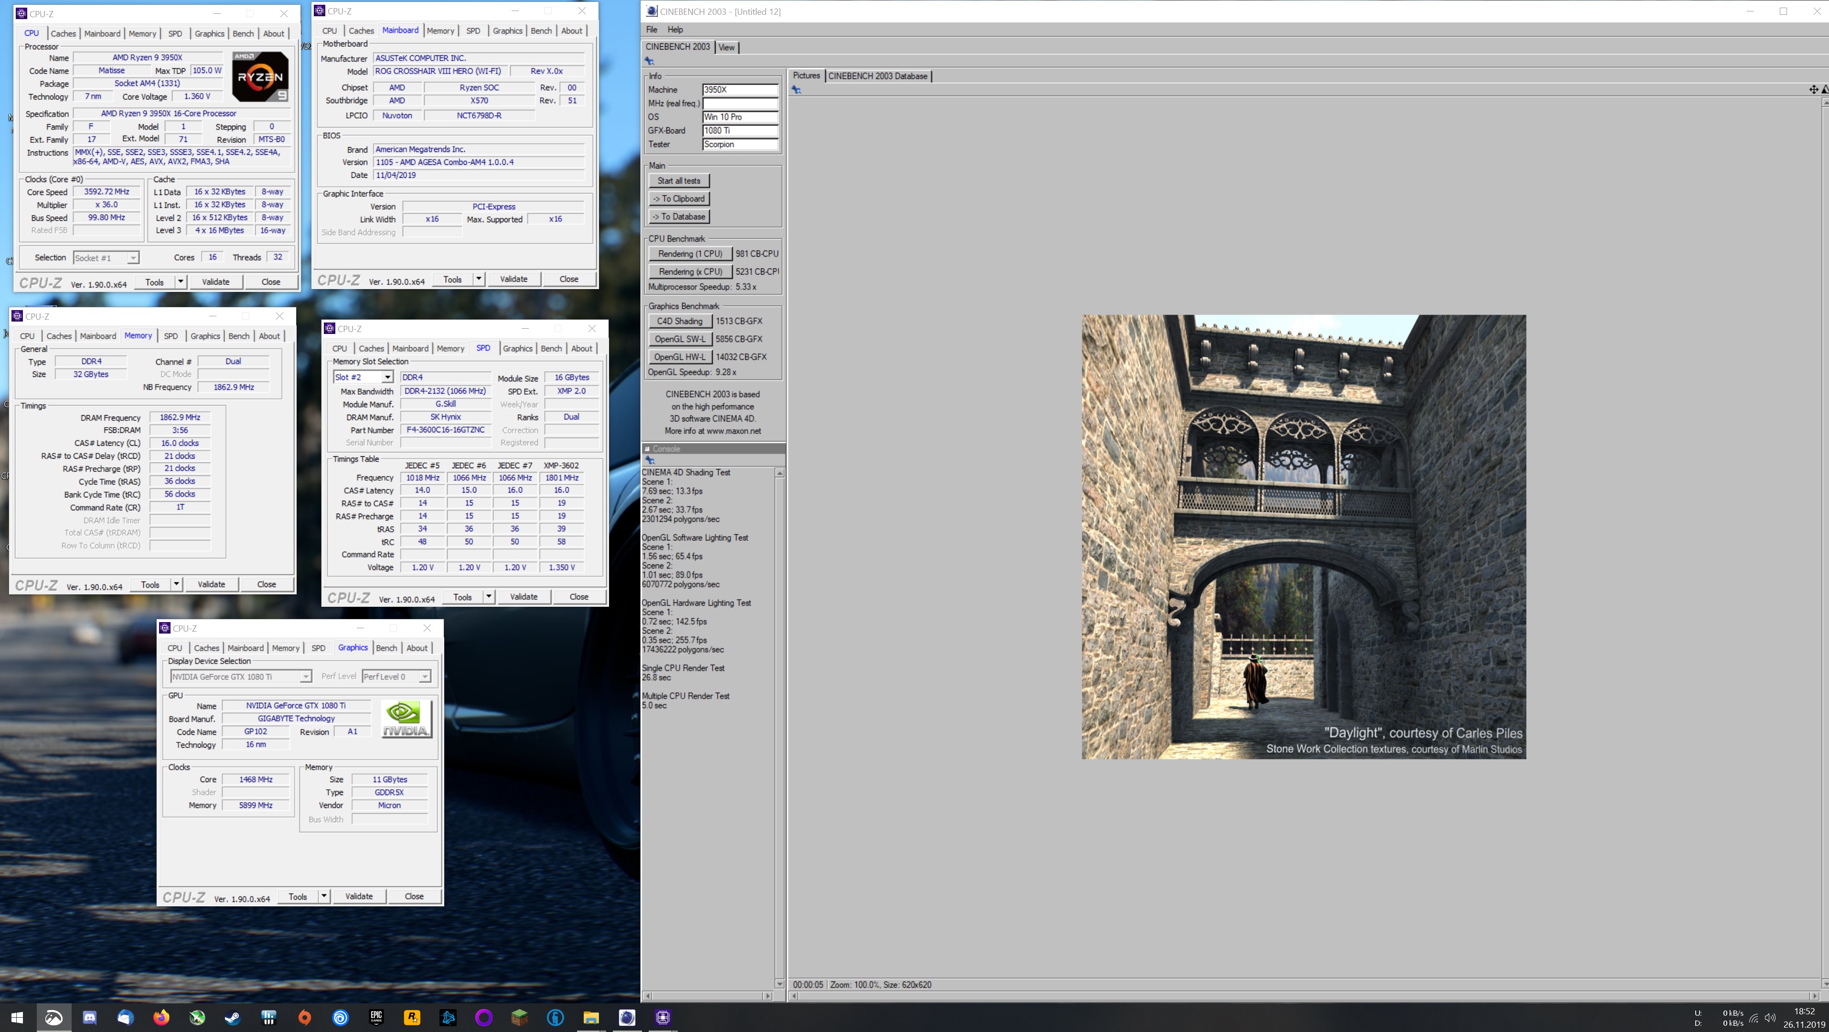1829x1032 pixels.
Task: Click Validate in the Memory CPU-Z window
Action: [211, 584]
